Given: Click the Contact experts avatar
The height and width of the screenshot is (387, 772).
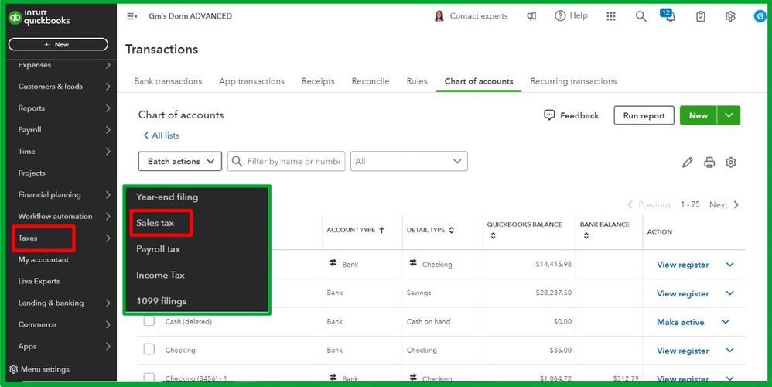Looking at the screenshot, I should click(x=439, y=16).
